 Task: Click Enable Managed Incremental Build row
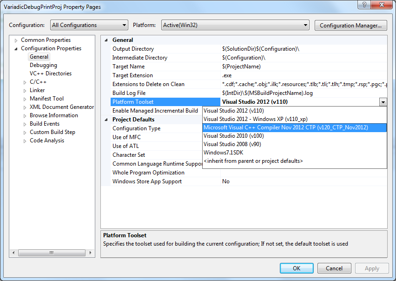click(x=157, y=111)
